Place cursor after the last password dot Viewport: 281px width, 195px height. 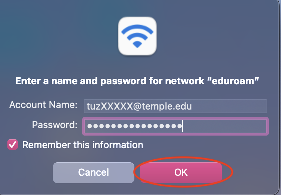pyautogui.click(x=183, y=126)
